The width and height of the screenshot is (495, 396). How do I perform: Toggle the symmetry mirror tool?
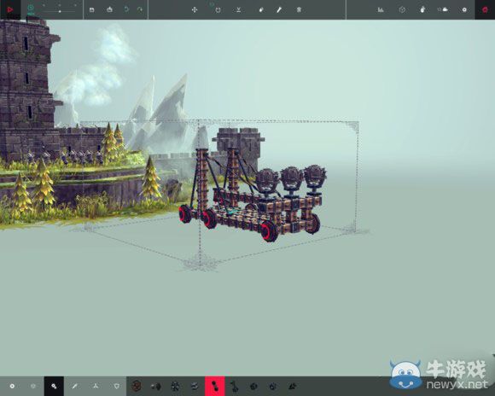pyautogui.click(x=239, y=9)
